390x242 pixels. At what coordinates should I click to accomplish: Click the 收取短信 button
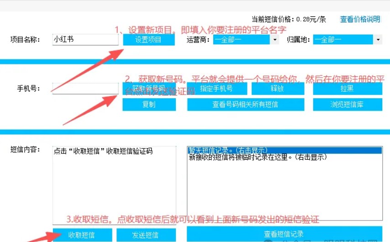82,235
